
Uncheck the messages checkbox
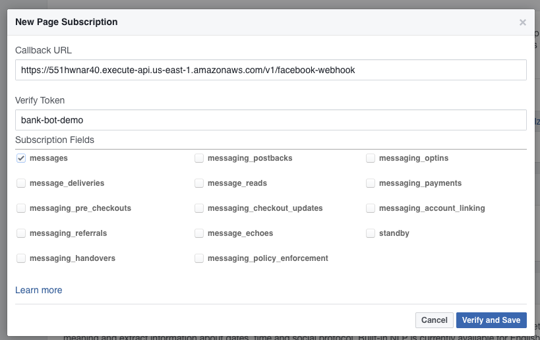[x=21, y=158]
